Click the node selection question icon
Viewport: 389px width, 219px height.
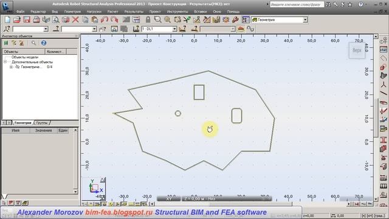tap(7, 29)
